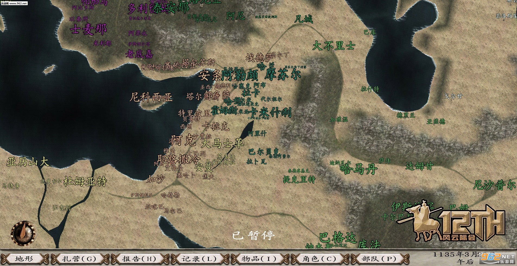Click the 拉什特 label
The height and width of the screenshot is (266, 517).
tap(370, 89)
